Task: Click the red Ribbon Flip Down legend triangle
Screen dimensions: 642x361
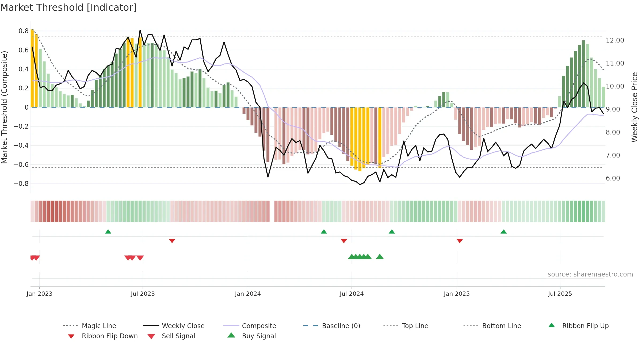Action: 71,336
